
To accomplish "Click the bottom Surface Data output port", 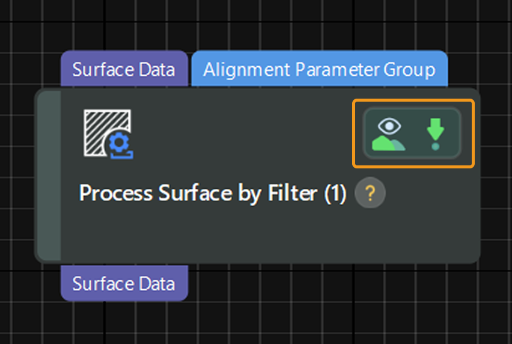I will 124,283.
